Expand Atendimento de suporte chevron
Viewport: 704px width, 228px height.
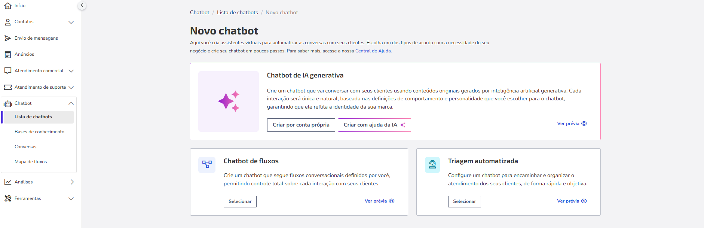[x=71, y=87]
